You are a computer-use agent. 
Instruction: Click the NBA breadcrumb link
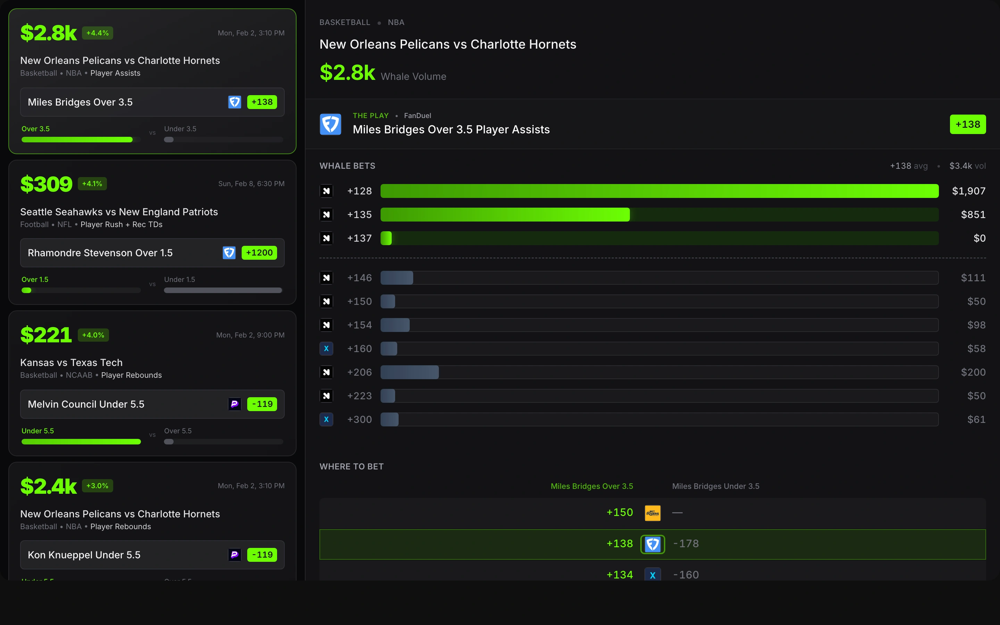(x=396, y=22)
